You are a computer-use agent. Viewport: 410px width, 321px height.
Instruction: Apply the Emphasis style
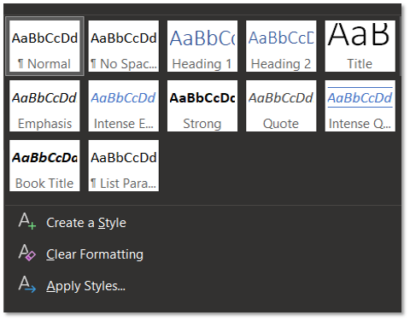[44, 106]
